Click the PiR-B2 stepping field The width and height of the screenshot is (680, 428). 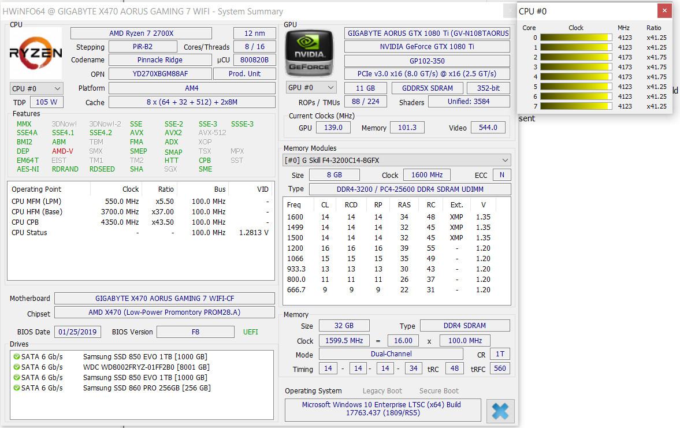[143, 46]
